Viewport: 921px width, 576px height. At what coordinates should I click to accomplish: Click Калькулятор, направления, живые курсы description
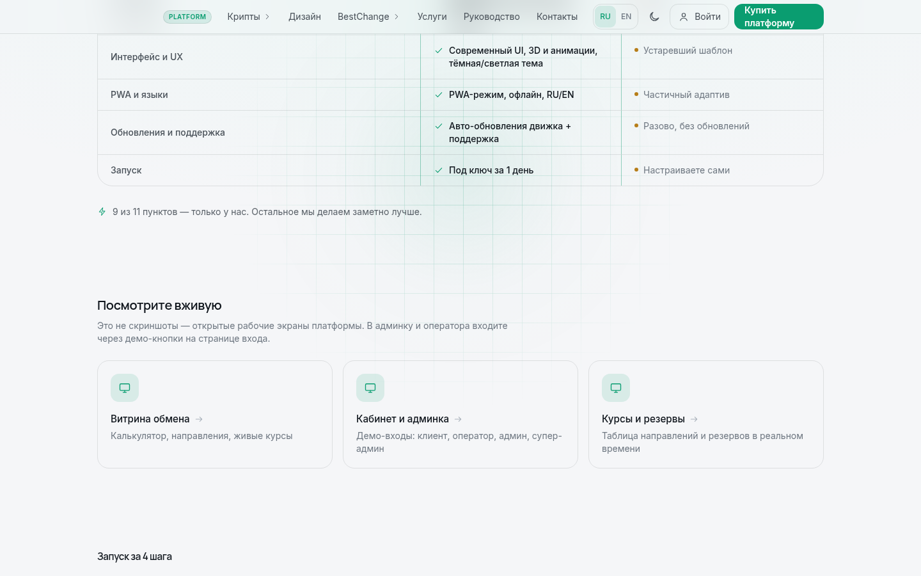201,436
